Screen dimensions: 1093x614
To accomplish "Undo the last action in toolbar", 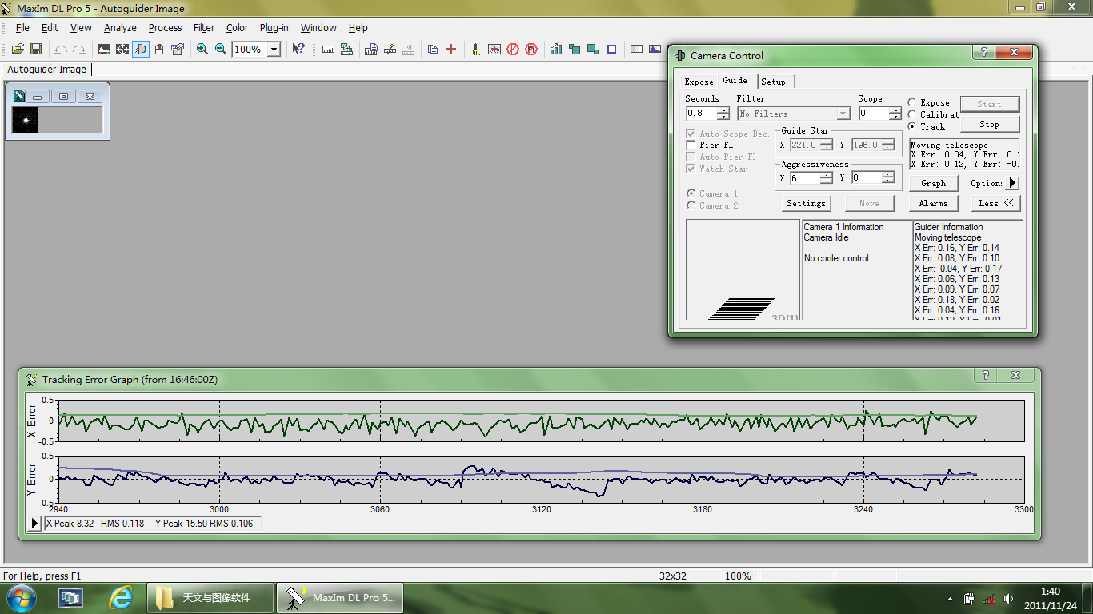I will [x=61, y=49].
